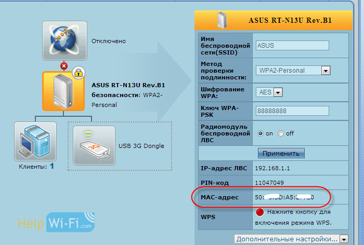Click the USB 3G Dongle icon
The image size is (364, 245).
[94, 145]
